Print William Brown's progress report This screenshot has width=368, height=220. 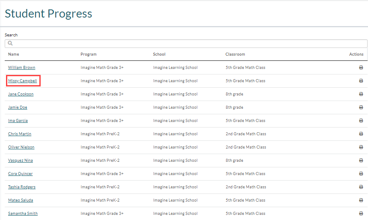pos(361,68)
